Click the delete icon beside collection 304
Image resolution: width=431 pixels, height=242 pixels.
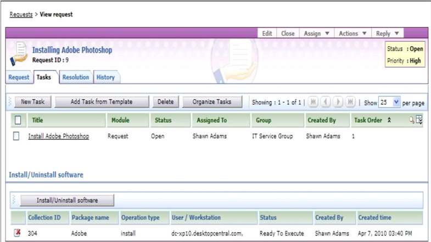[17, 233]
